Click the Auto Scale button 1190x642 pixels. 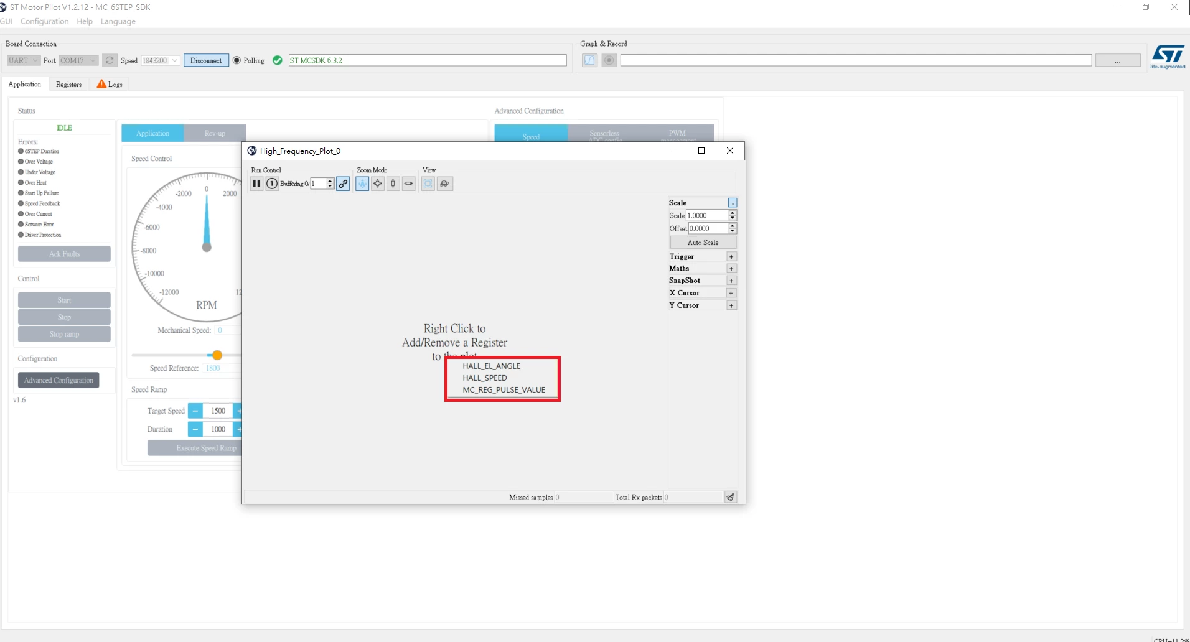click(x=703, y=243)
